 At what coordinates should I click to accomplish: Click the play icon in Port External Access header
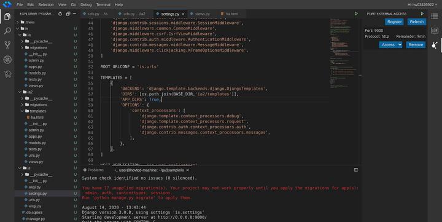click(x=422, y=14)
